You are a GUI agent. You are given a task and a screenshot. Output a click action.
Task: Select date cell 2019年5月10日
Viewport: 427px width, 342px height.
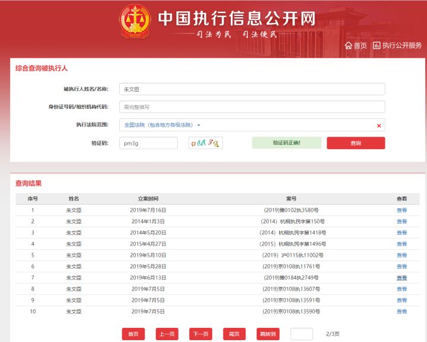pyautogui.click(x=148, y=255)
